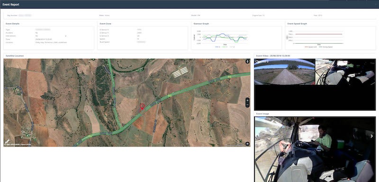Edit the Intervention field pencil icon
379x182 pixels.
point(65,36)
